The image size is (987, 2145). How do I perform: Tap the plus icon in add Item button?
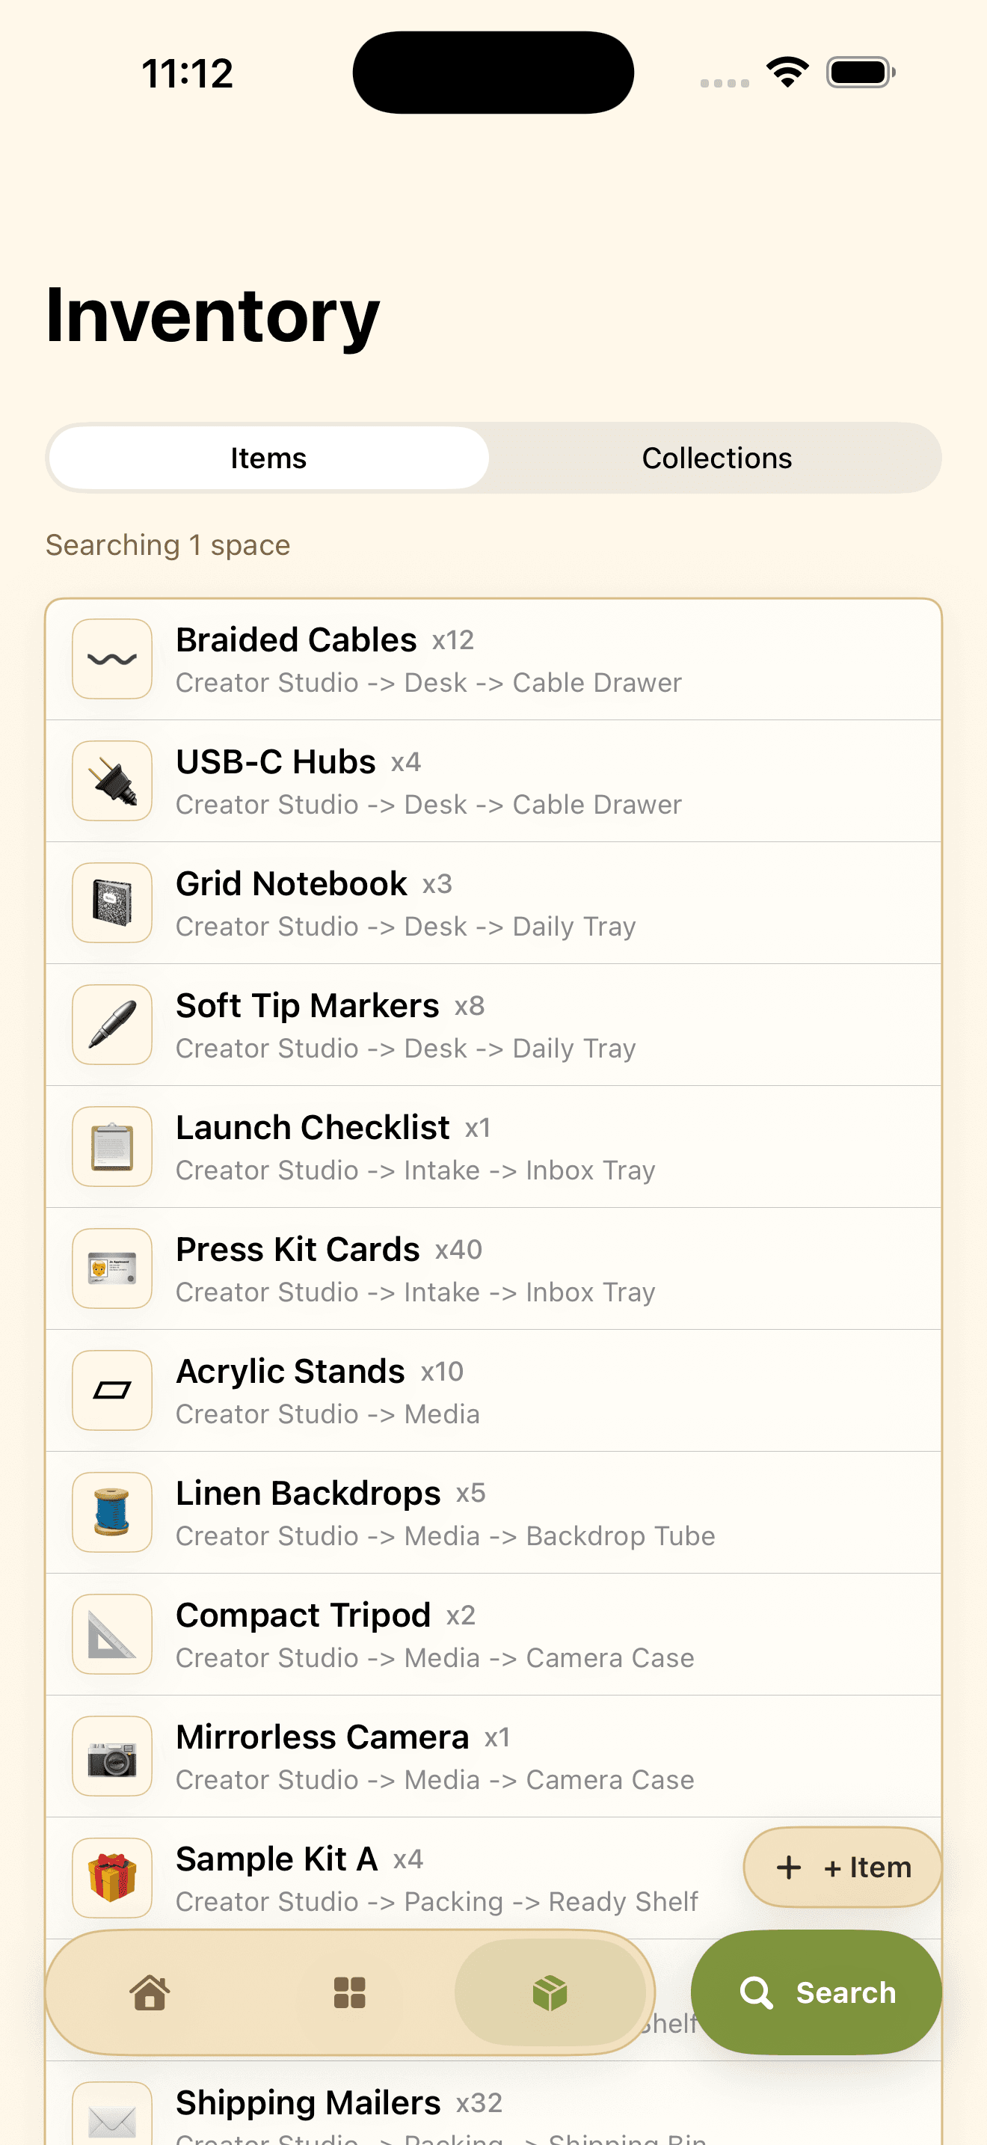pyautogui.click(x=788, y=1867)
